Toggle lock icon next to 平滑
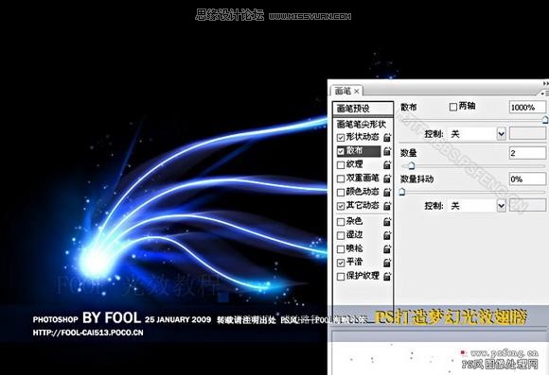Screen dimensions: 549x375 pyautogui.click(x=387, y=263)
